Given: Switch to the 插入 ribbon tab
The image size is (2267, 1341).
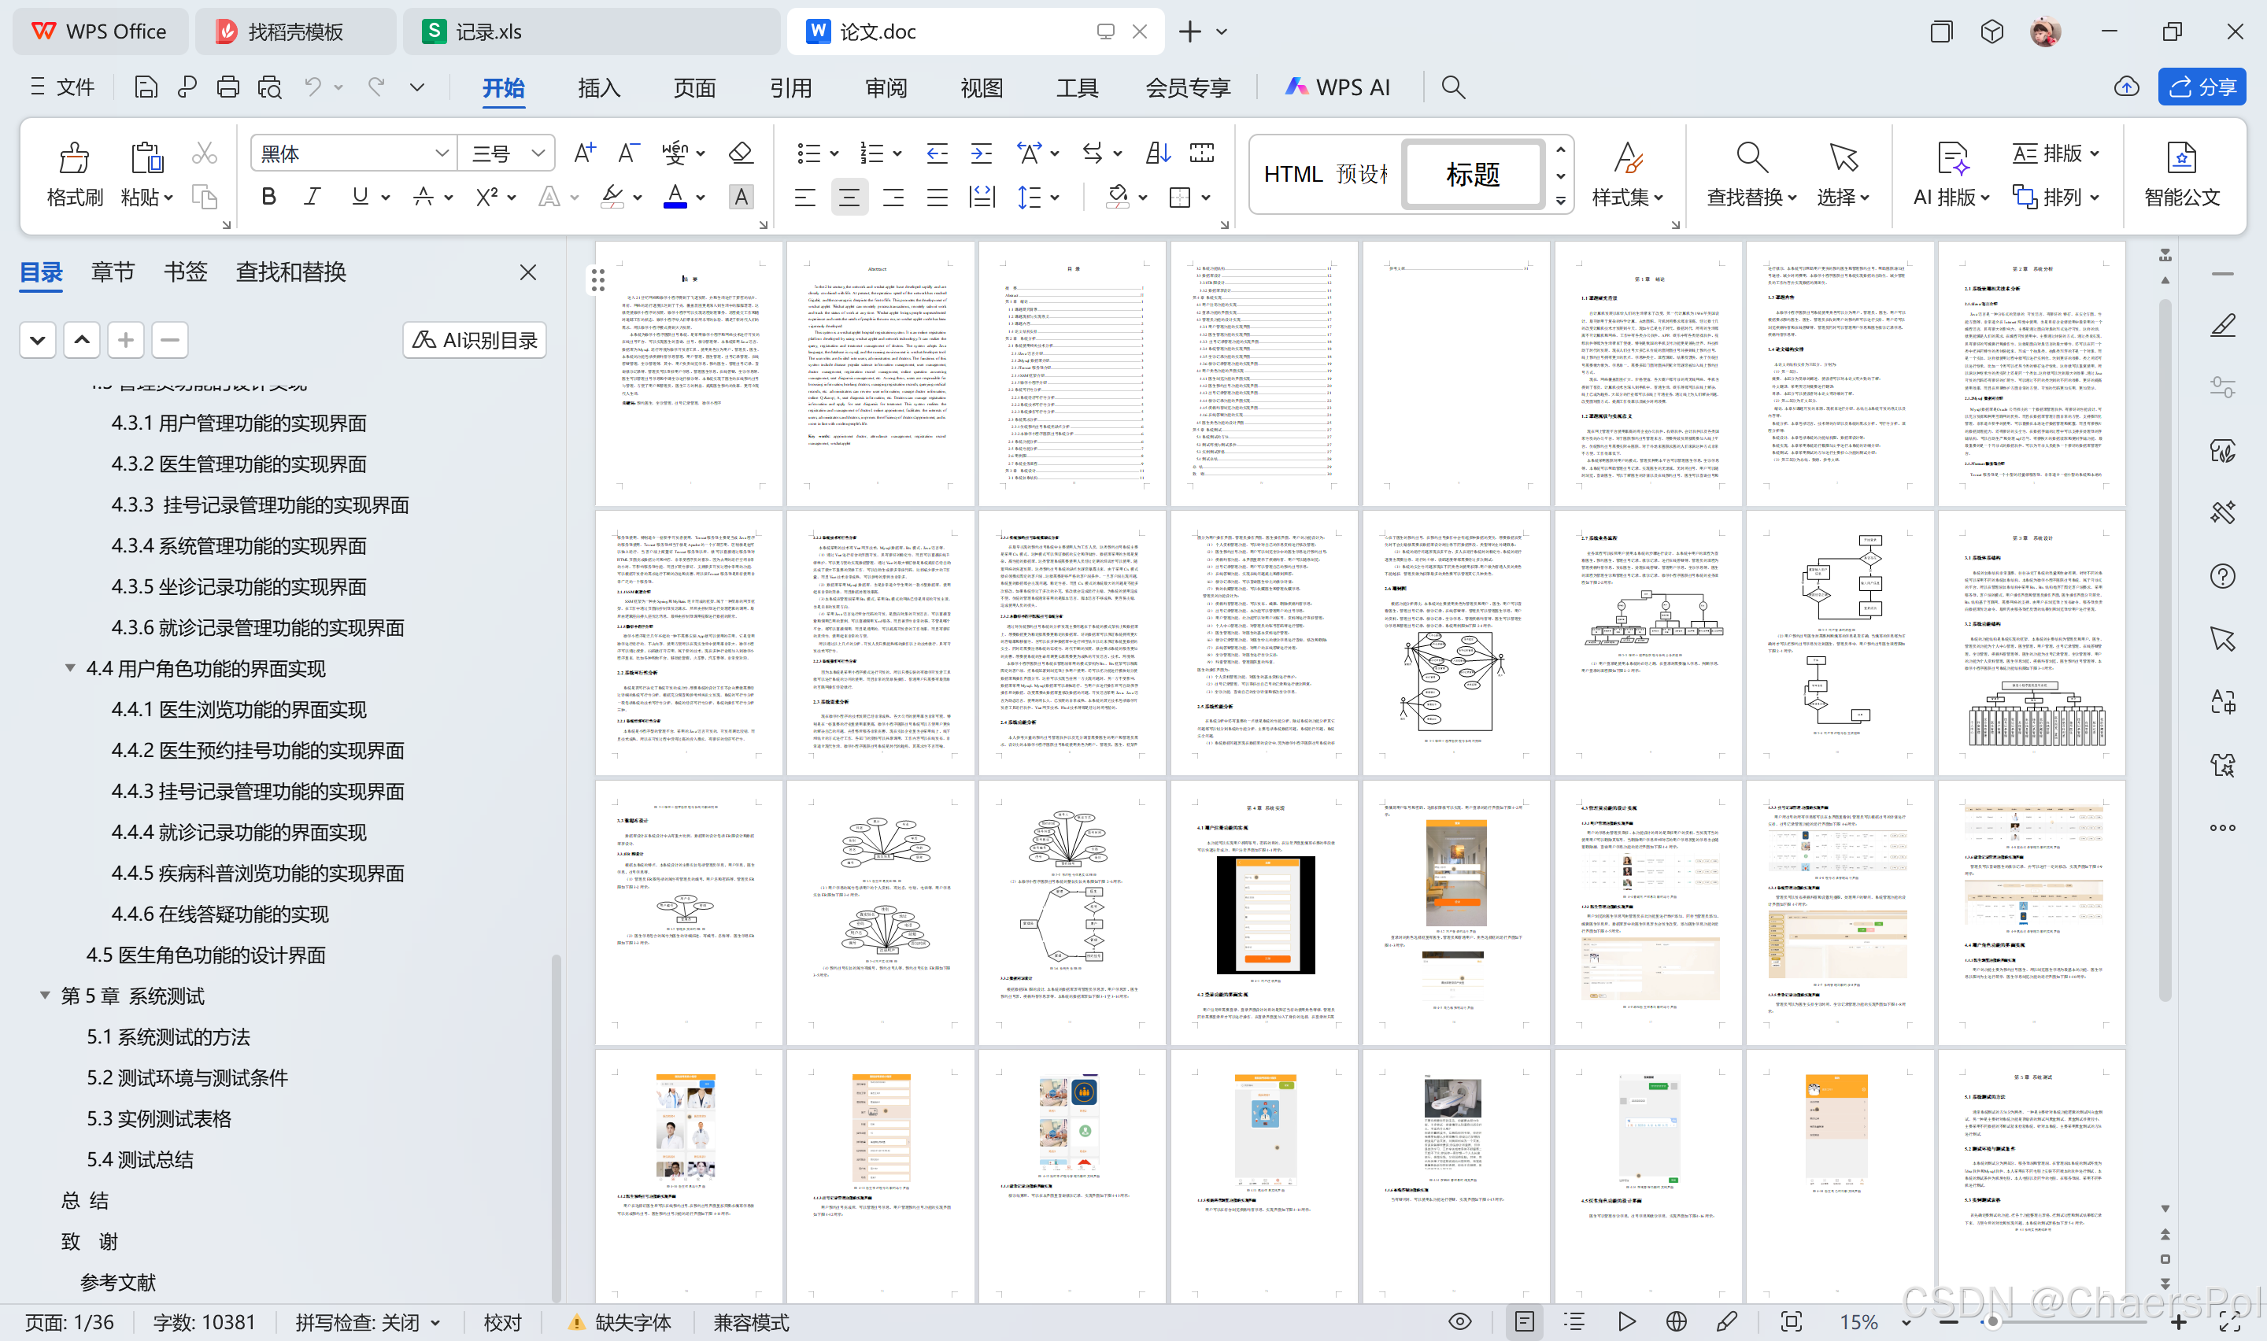Looking at the screenshot, I should 598,87.
